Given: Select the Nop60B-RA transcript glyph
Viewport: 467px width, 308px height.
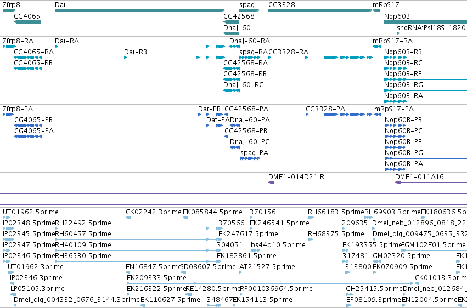Looking at the screenshot, I should [395, 102].
